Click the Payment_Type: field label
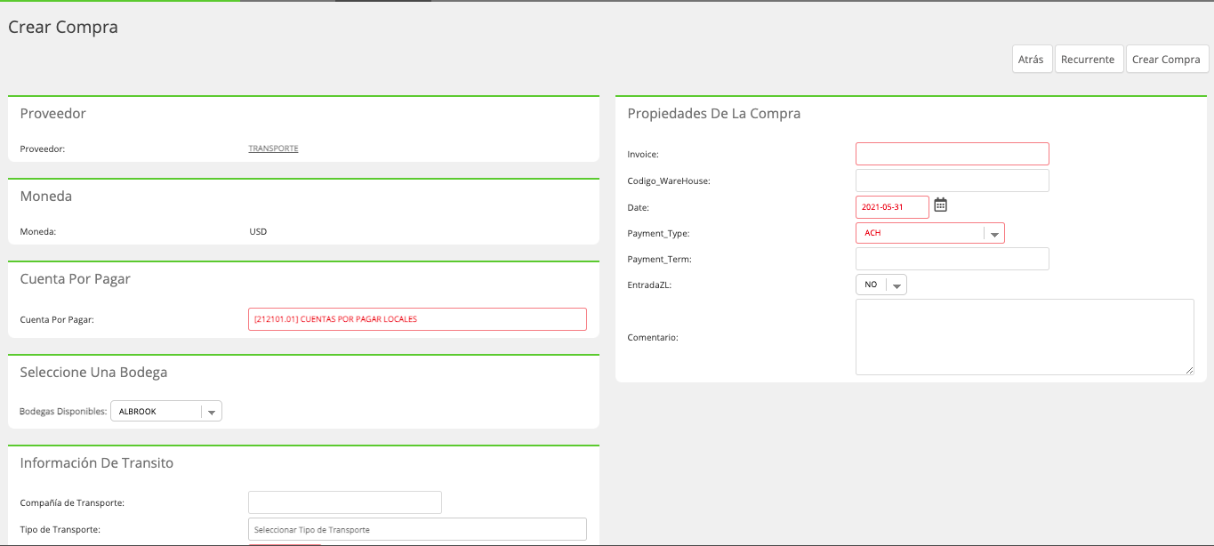The width and height of the screenshot is (1214, 546). 658,234
